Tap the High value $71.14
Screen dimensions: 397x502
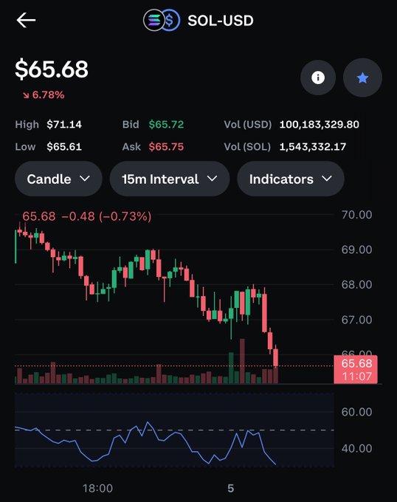(64, 124)
